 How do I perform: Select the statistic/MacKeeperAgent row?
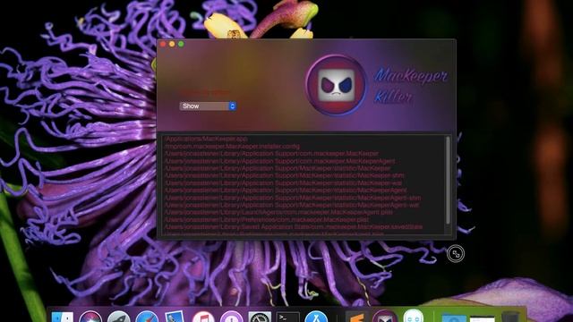286,191
